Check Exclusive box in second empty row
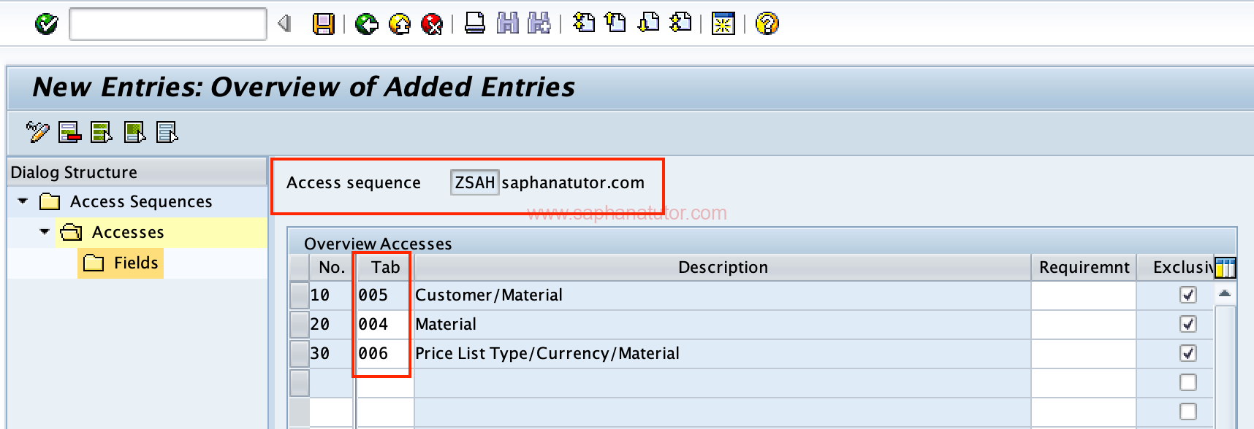 coord(1188,411)
